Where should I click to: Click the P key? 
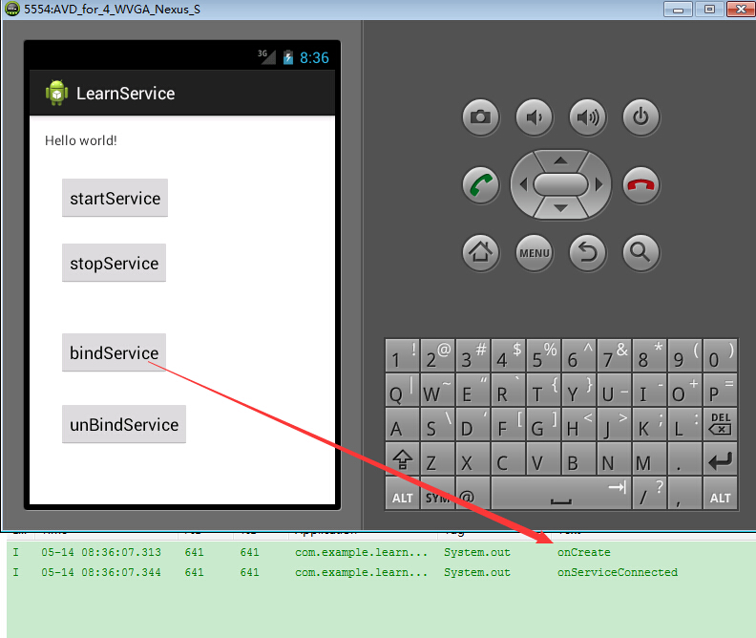pyautogui.click(x=721, y=390)
